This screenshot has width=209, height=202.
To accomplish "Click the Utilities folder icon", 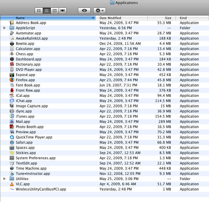I will (x=12, y=179).
